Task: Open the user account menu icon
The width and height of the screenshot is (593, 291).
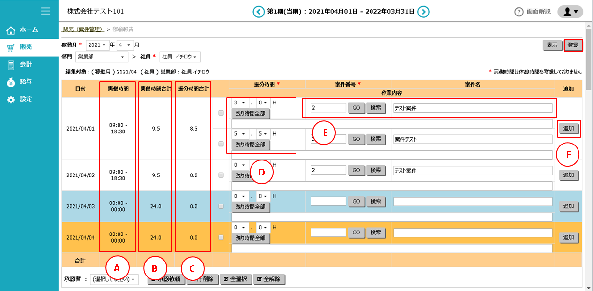Action: (570, 12)
